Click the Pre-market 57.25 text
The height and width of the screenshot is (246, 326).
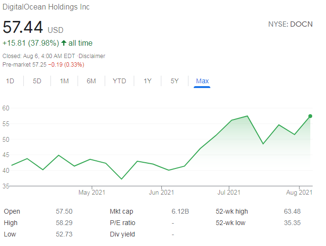click(24, 65)
